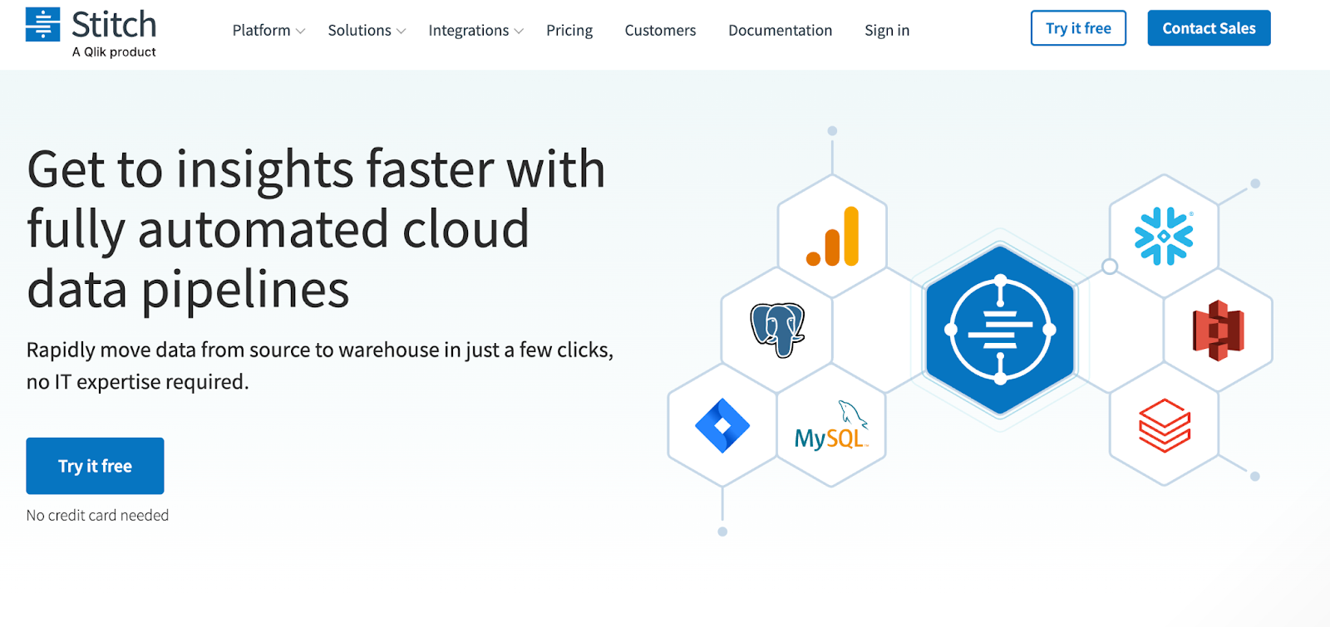
Task: Click the Snowflake logo icon
Action: click(1164, 236)
